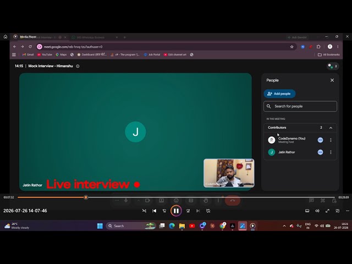Toggle the dimmed Meet microphone button
Image resolution: width=352 pixels, height=264 pixels.
tap(126, 200)
